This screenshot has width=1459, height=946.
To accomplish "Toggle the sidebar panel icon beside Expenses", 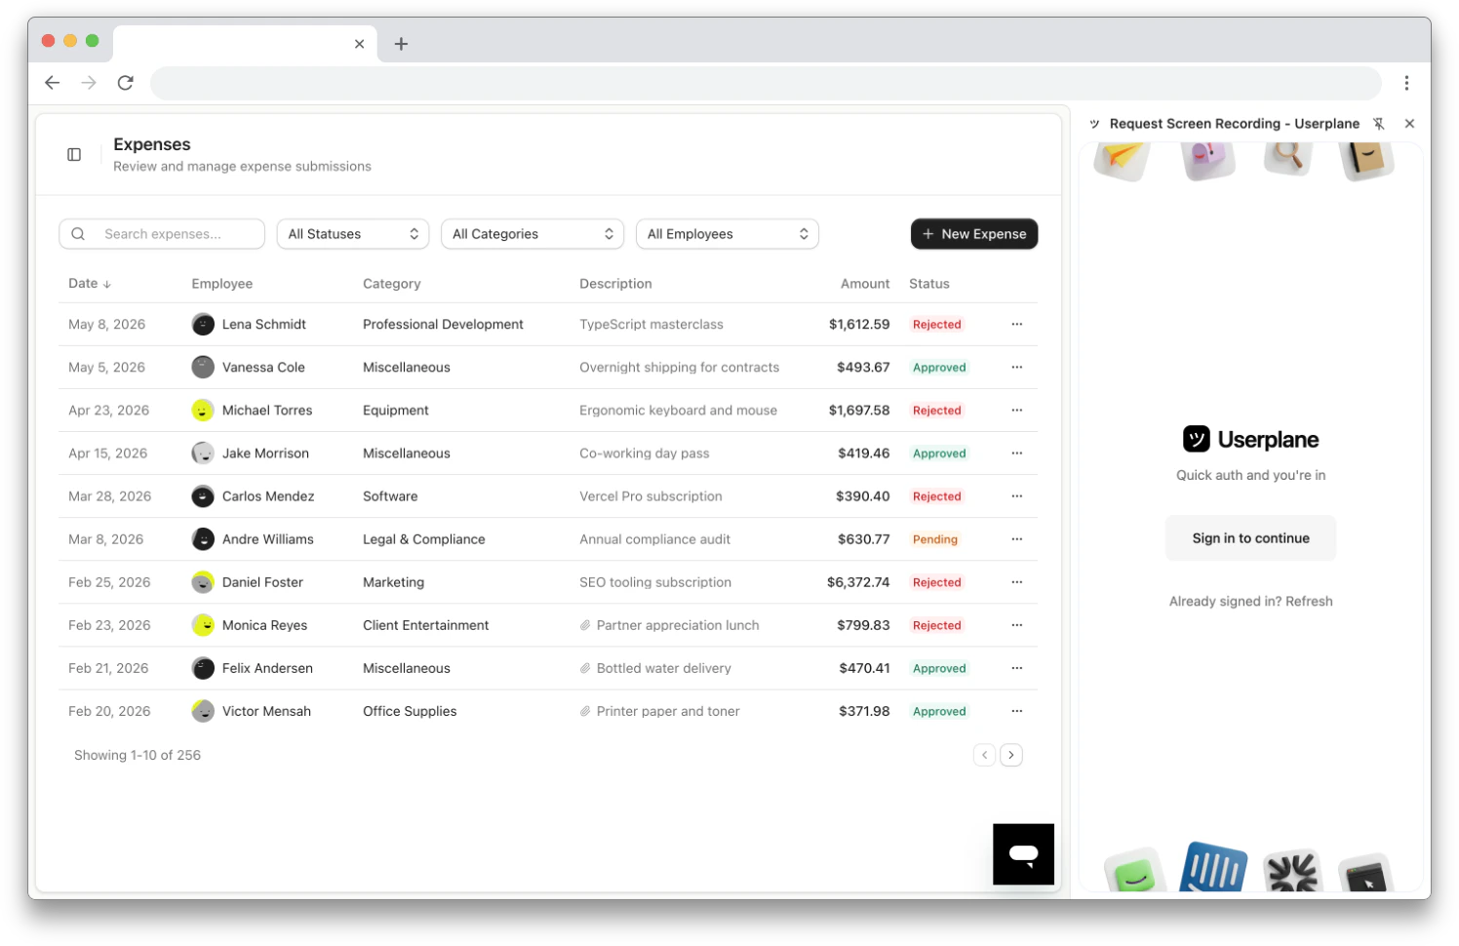I will pos(74,154).
